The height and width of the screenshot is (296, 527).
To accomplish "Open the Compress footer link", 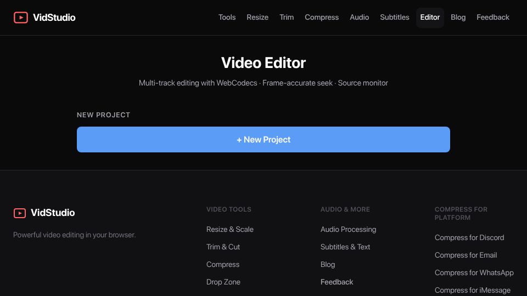I will coord(223,264).
